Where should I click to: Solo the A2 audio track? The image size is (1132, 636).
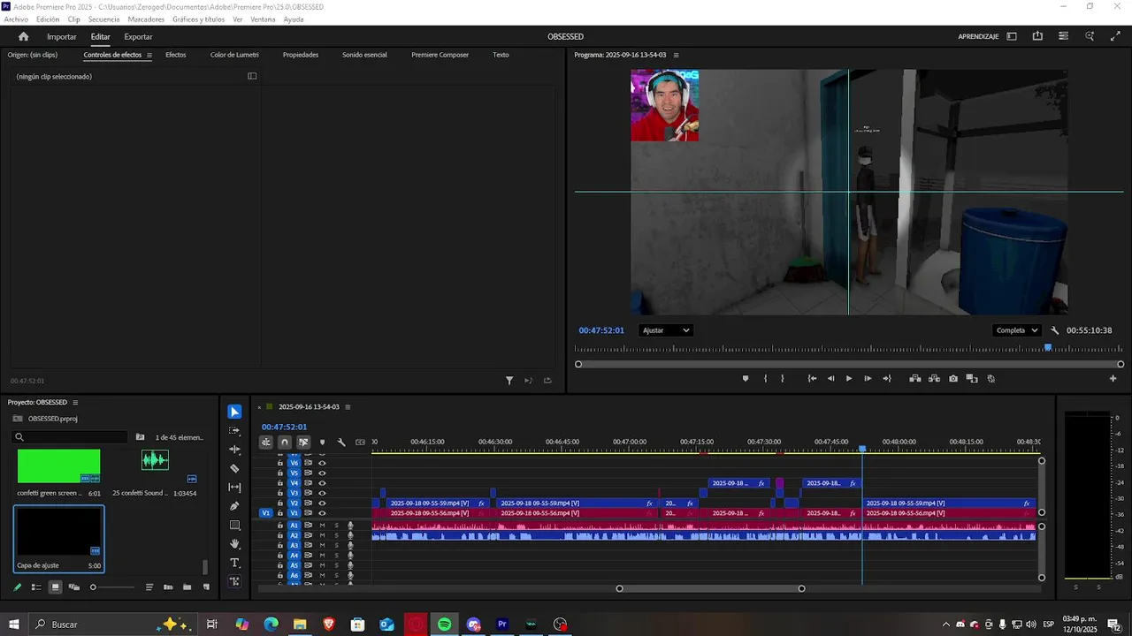(x=336, y=535)
